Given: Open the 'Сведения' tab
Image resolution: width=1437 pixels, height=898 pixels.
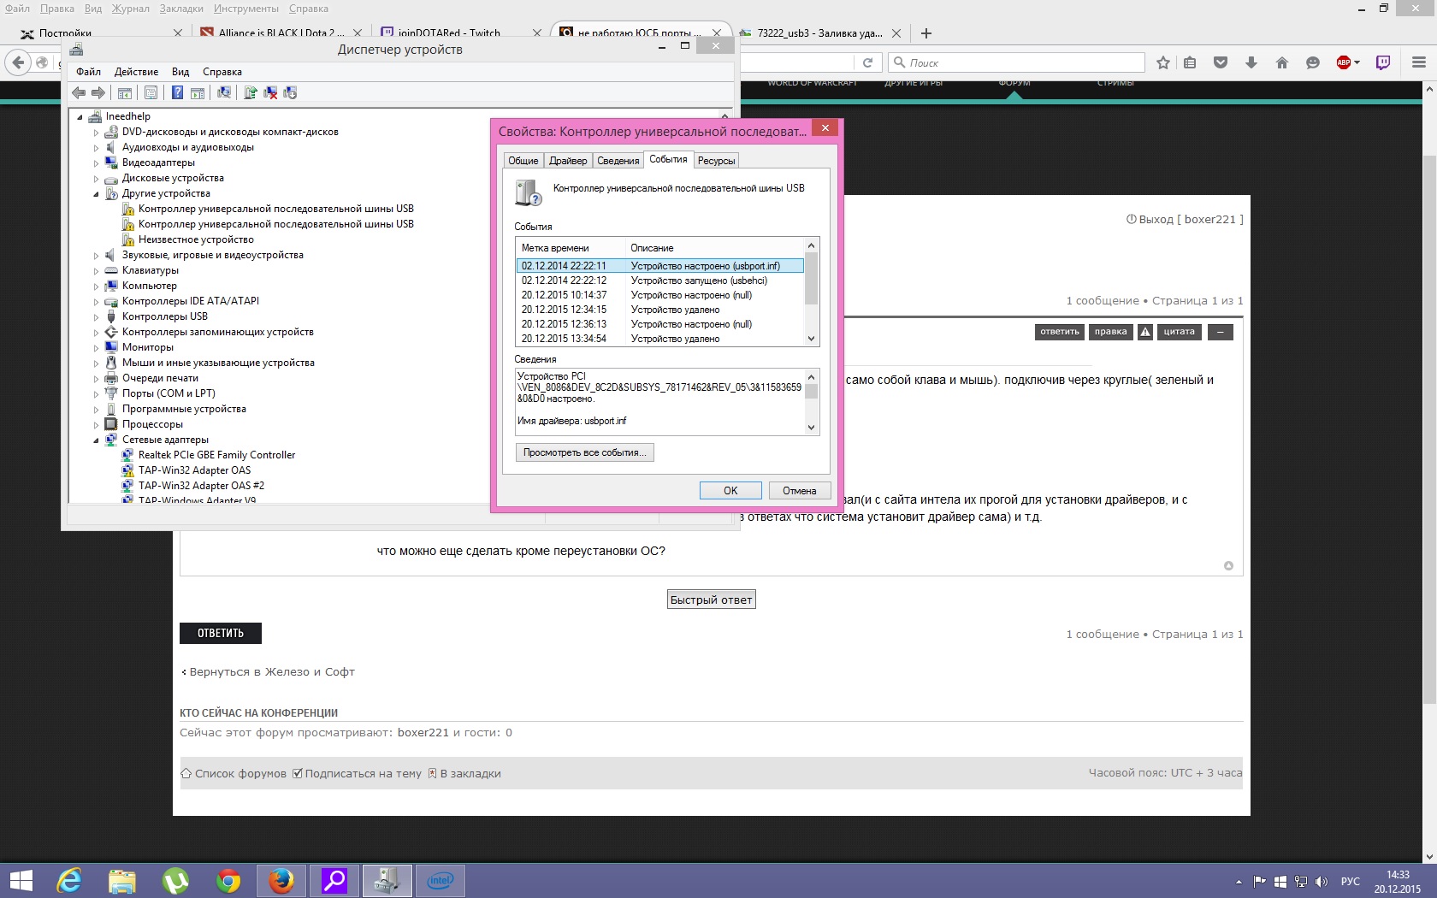Looking at the screenshot, I should pyautogui.click(x=618, y=161).
